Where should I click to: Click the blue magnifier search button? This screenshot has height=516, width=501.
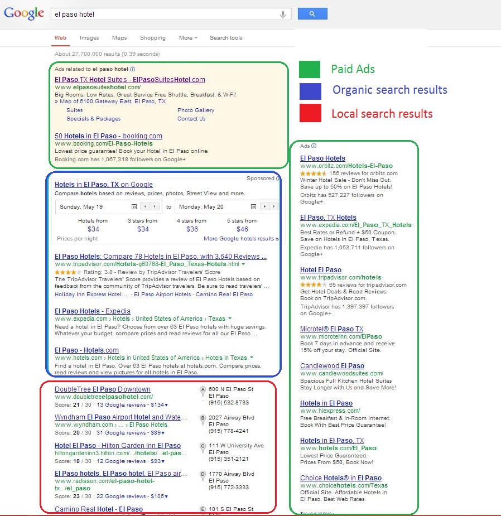(312, 14)
